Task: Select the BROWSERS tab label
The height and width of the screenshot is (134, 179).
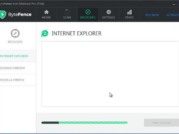Action: (88, 17)
